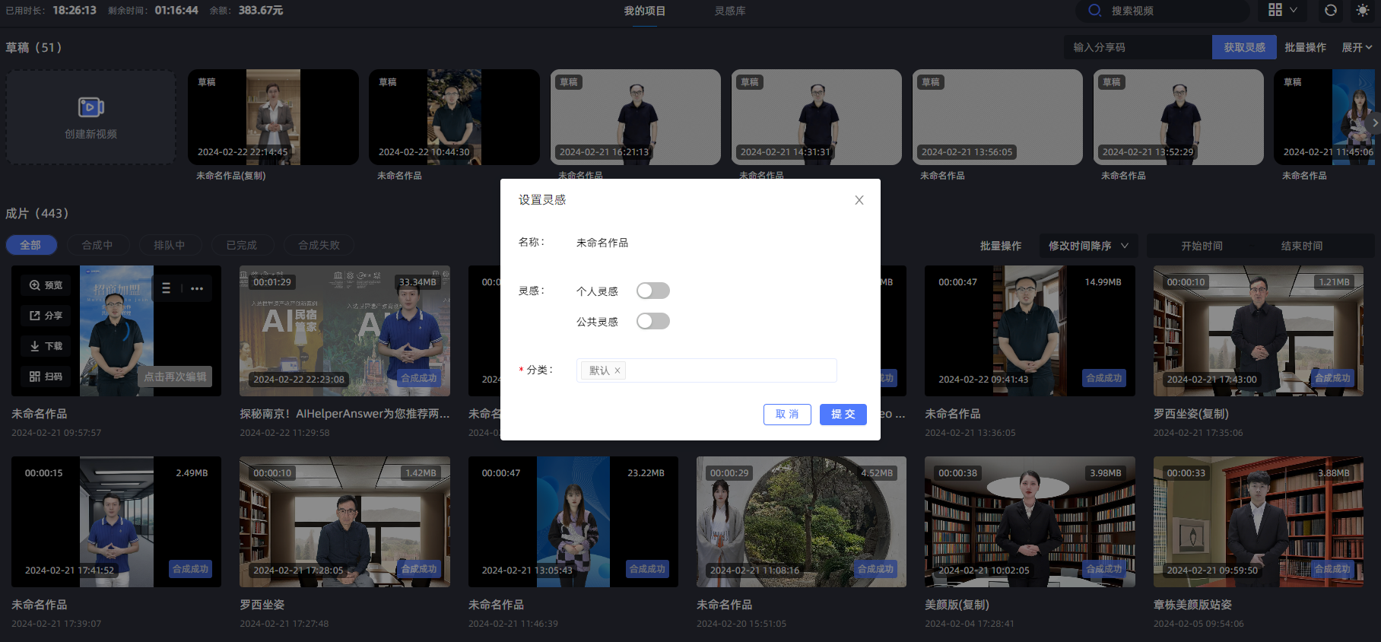Click the 结束时间 date field
1381x642 pixels.
[x=1302, y=246]
